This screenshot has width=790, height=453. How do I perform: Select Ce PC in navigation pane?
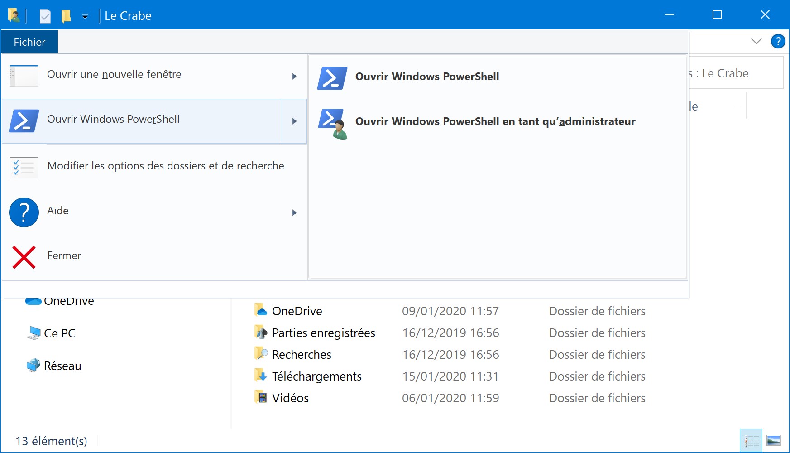[x=60, y=333]
